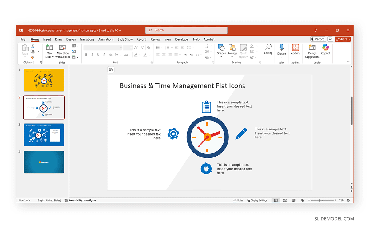Select the blue pencil icon on slide
The width and height of the screenshot is (369, 228).
[x=241, y=134]
